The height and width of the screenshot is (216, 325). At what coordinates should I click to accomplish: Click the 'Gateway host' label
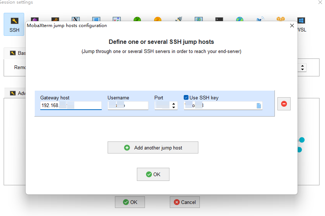55,98
